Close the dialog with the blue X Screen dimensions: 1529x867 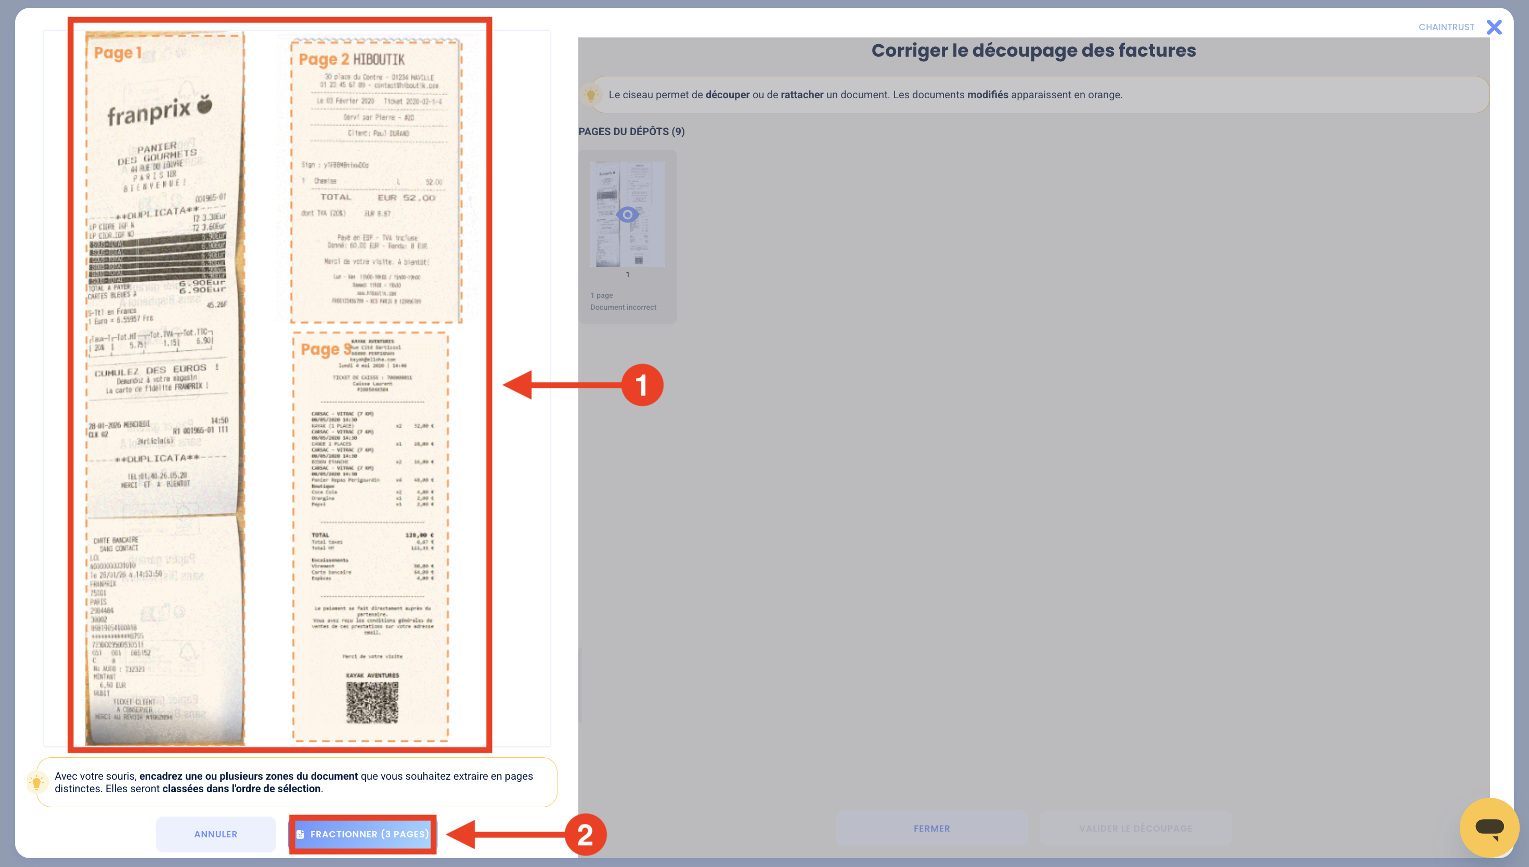click(1494, 27)
